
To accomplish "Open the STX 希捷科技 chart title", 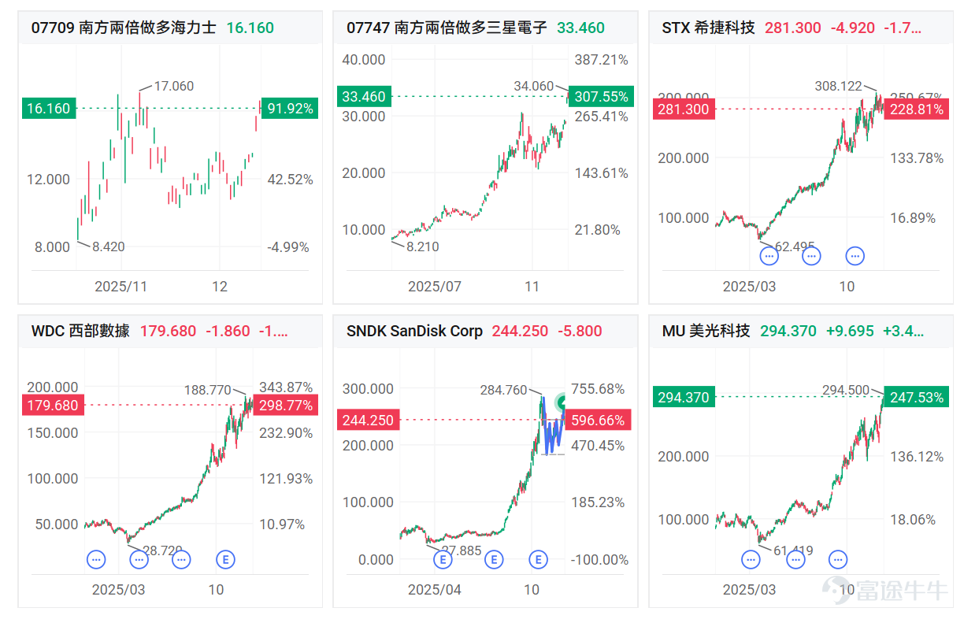I will (709, 28).
